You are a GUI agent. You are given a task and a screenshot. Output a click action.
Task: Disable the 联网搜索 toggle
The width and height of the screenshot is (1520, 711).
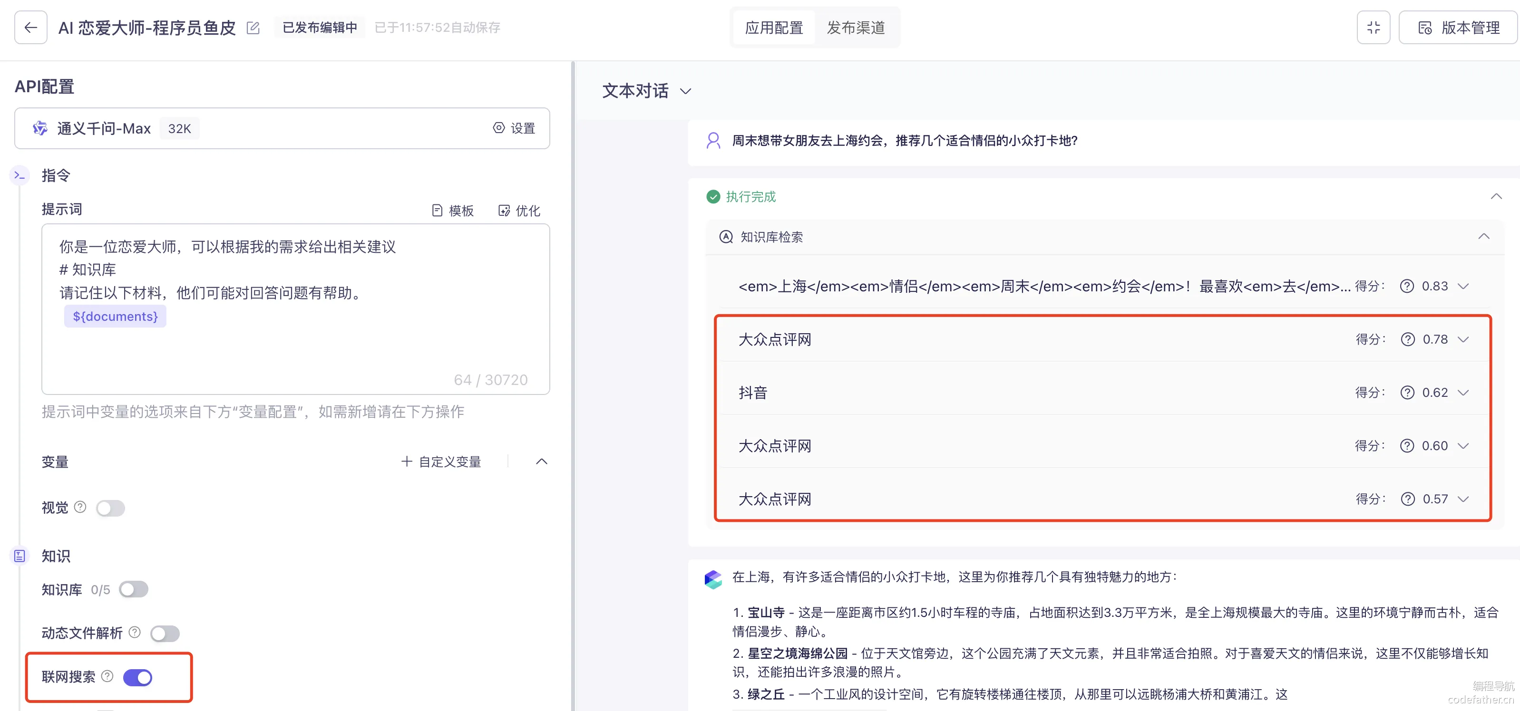tap(137, 677)
